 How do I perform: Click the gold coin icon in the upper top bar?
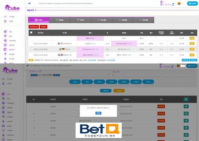179,3
